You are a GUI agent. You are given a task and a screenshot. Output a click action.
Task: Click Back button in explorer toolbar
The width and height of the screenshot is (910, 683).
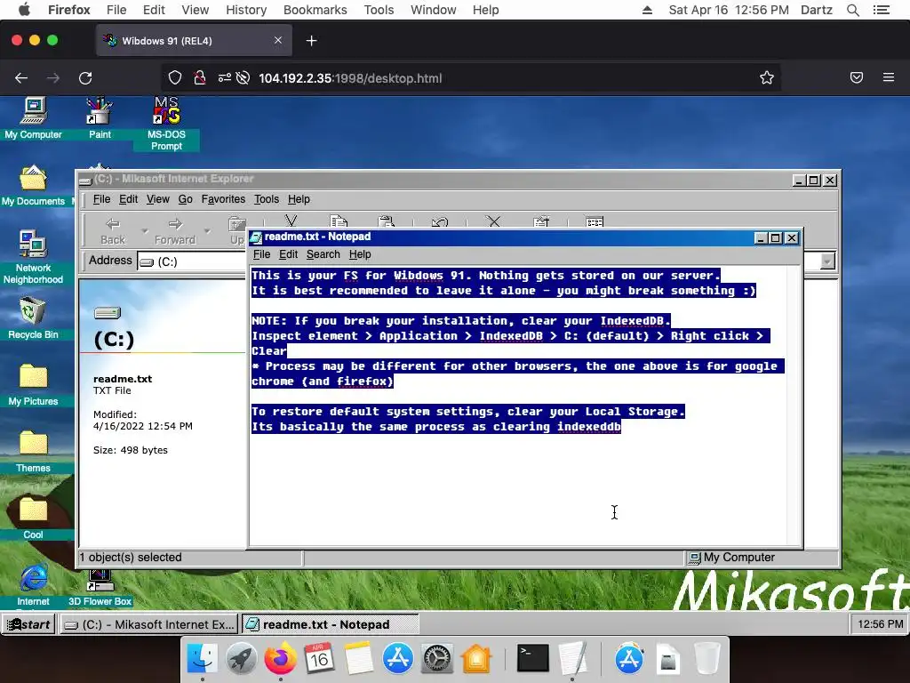[113, 230]
